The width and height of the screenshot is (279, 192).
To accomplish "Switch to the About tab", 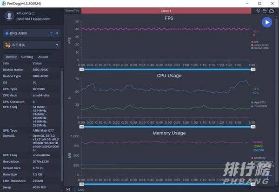I will (43, 57).
